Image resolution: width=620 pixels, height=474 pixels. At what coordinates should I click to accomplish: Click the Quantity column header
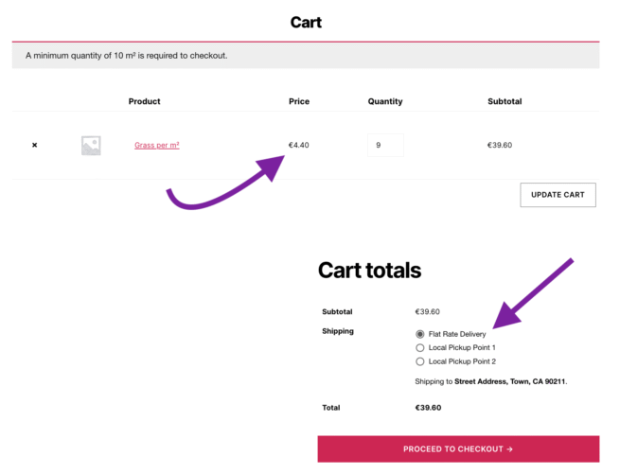pos(385,101)
